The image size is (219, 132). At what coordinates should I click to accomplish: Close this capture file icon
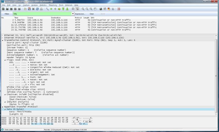coord(33,9)
